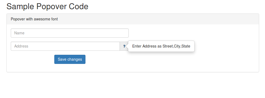The height and width of the screenshot is (98, 265).
Task: Click the gray addon box beside Address
Action: tap(124, 46)
